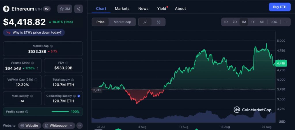Click the 5,000 y-axis label
295x130 pixels.
tap(281, 41)
